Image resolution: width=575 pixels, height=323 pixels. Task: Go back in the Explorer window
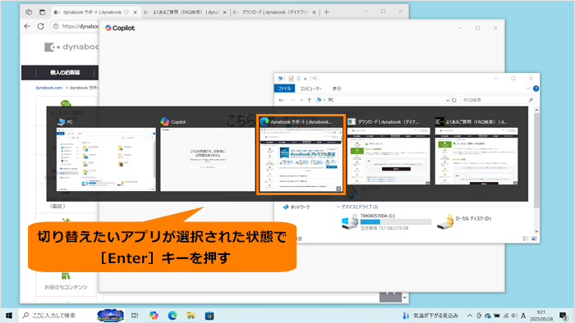tap(281, 100)
